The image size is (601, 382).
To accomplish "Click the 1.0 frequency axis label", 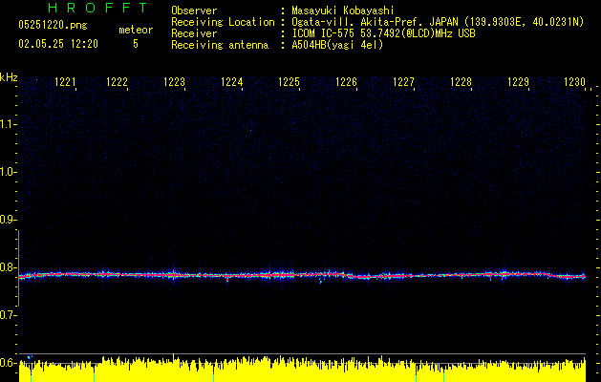I will pos(9,172).
